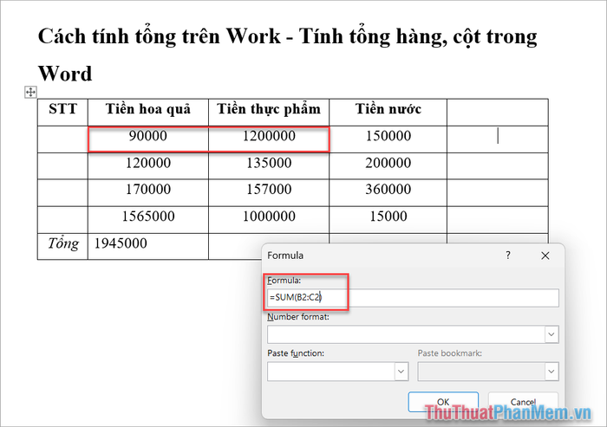The width and height of the screenshot is (607, 427).
Task: Open the Paste function dropdown arrow
Action: coord(401,372)
